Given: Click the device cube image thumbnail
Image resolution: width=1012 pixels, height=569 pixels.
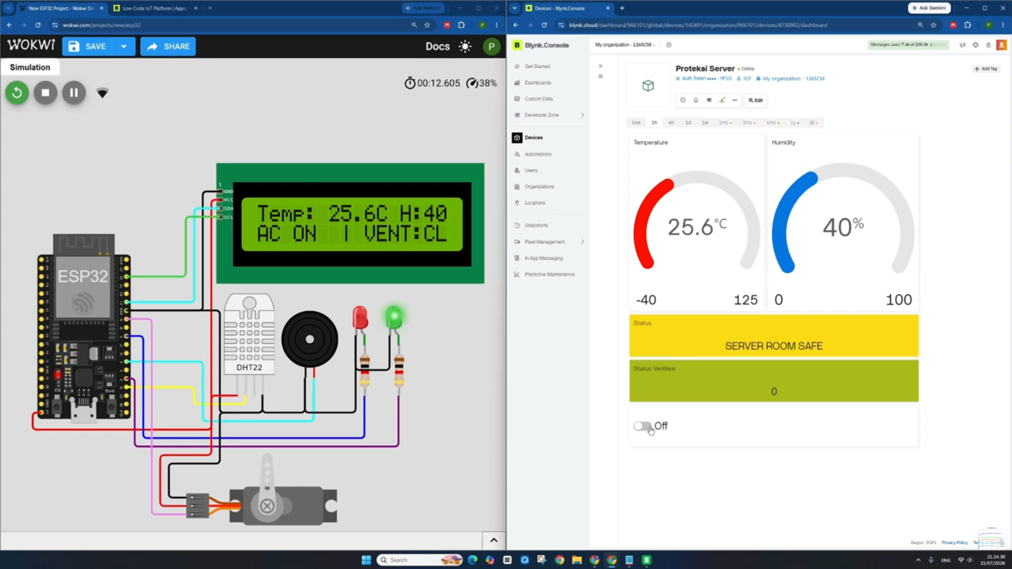Looking at the screenshot, I should coord(648,85).
